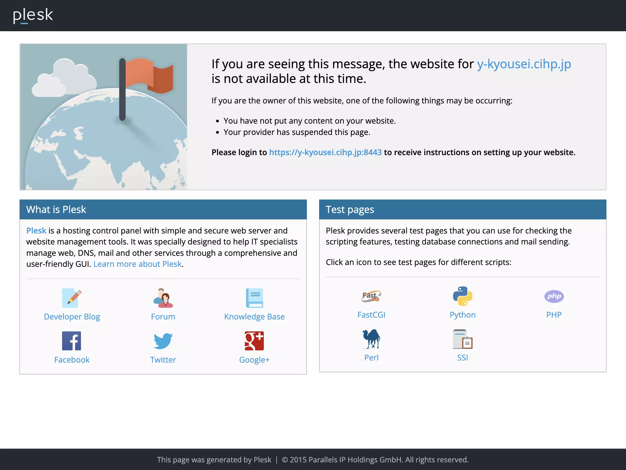Click the Twitter bird icon

click(x=163, y=341)
